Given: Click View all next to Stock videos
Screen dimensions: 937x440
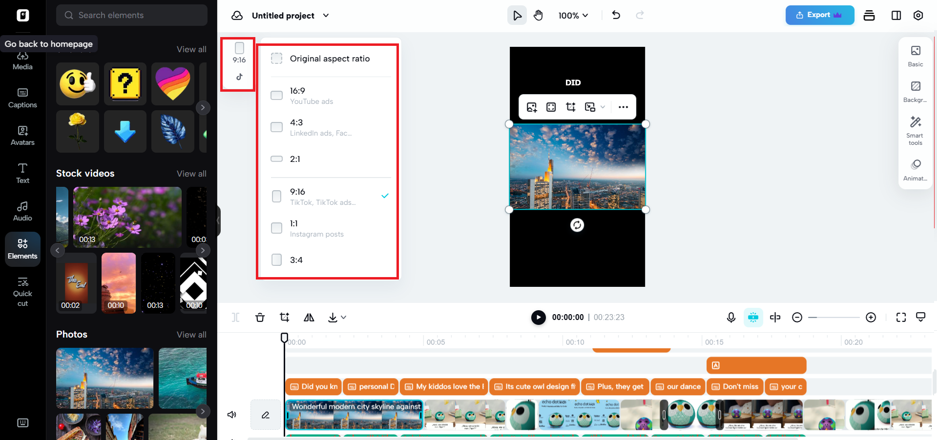Looking at the screenshot, I should 191,174.
